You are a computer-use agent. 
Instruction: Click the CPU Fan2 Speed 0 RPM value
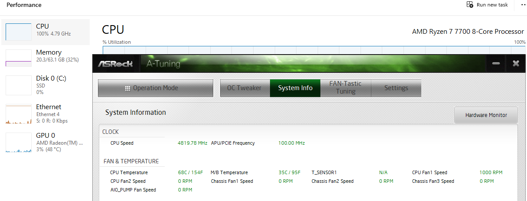coord(185,181)
